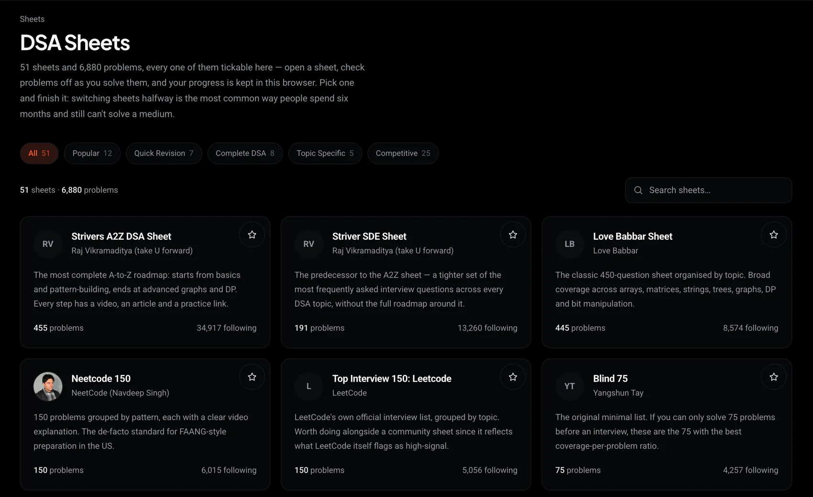Bookmark Neetcode 150 with the star icon

coord(252,377)
